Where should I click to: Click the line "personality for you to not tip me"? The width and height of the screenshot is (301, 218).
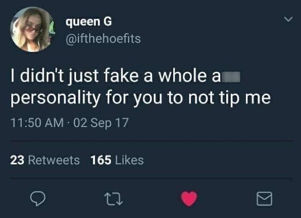point(140,98)
